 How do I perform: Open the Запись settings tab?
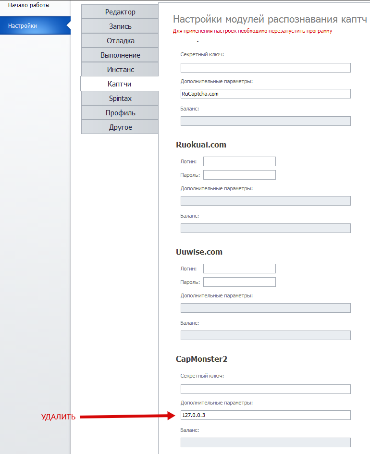120,26
